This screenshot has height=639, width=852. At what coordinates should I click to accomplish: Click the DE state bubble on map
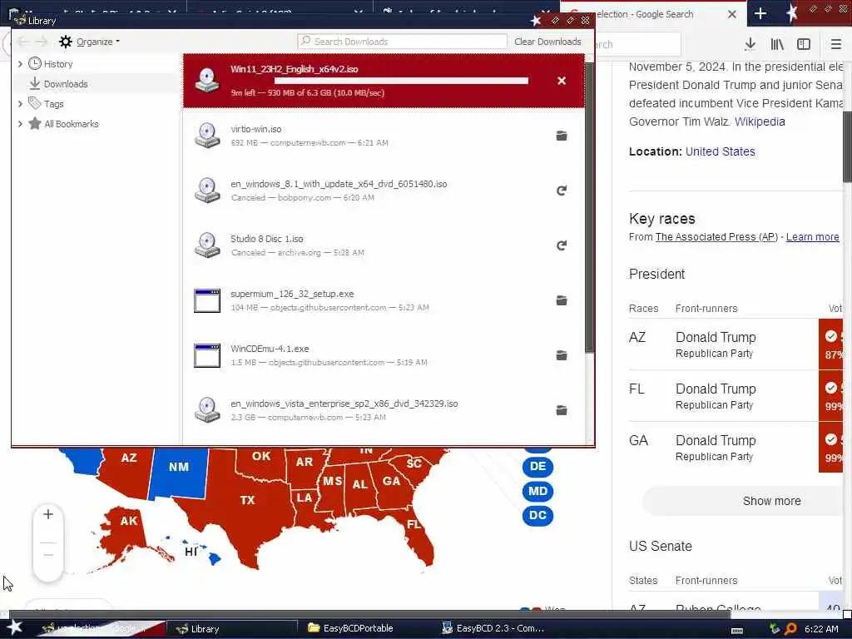pyautogui.click(x=537, y=466)
